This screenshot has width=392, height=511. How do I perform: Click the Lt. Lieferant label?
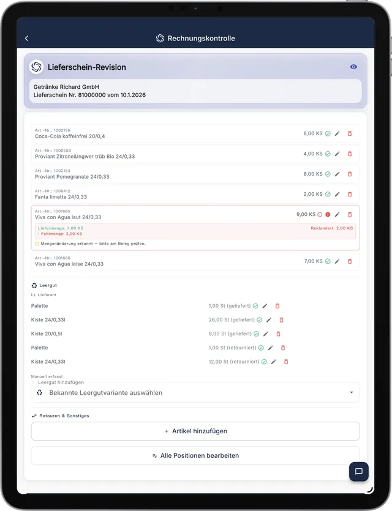tap(43, 295)
